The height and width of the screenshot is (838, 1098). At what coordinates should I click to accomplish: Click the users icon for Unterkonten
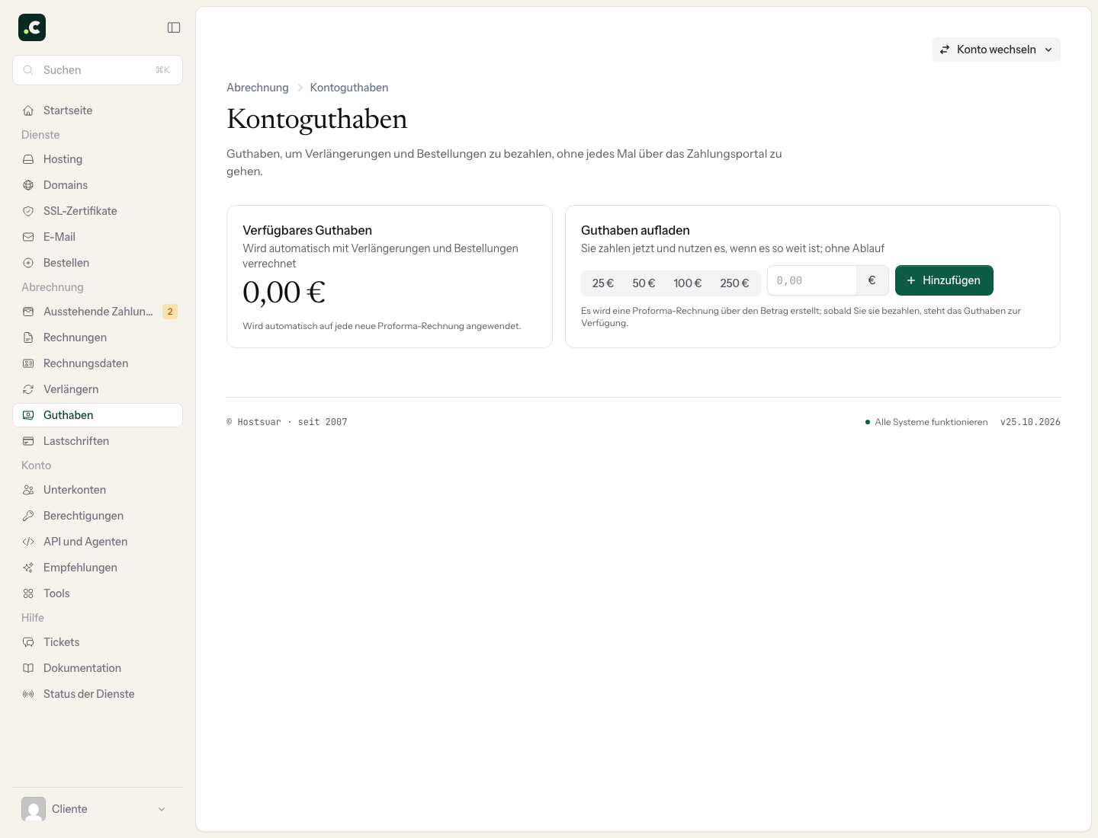pos(28,490)
